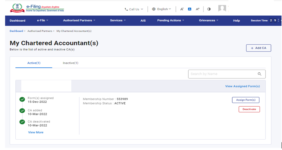Switch to the Inactive(1) tab

[x=70, y=63]
